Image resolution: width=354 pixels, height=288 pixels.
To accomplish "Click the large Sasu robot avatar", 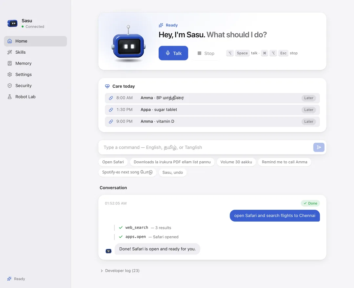I will click(x=128, y=44).
